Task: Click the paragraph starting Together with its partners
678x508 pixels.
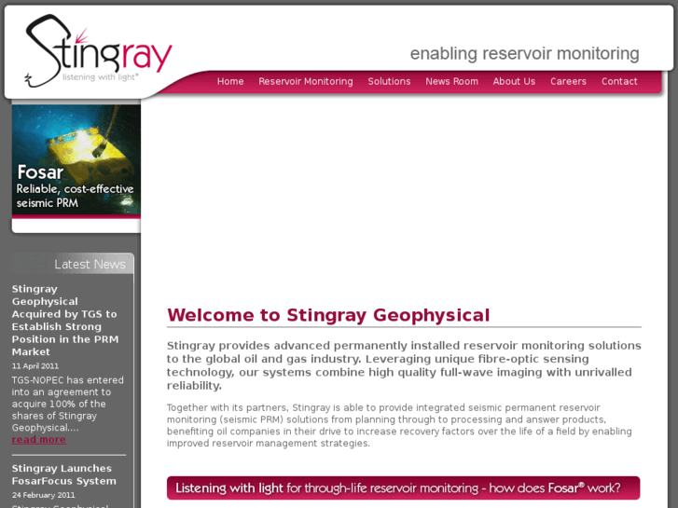Action: pyautogui.click(x=399, y=425)
